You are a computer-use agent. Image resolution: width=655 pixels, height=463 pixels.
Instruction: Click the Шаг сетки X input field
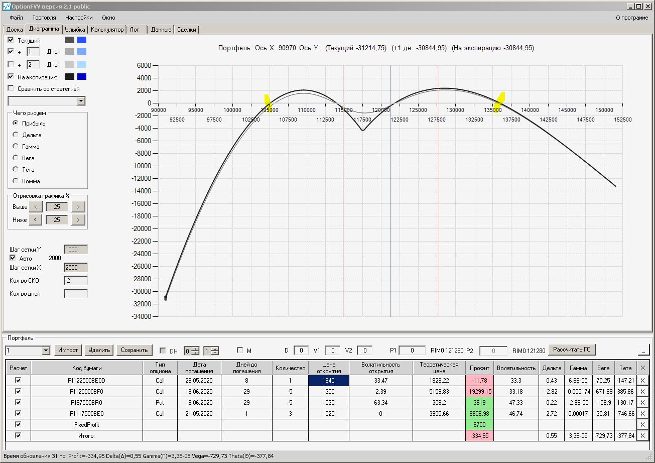(75, 268)
